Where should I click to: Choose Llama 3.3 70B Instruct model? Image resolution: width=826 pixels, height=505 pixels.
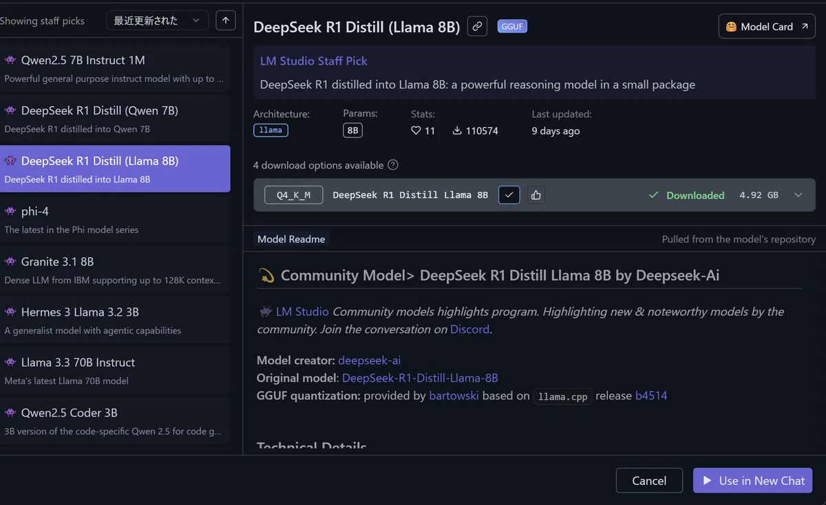pos(115,371)
